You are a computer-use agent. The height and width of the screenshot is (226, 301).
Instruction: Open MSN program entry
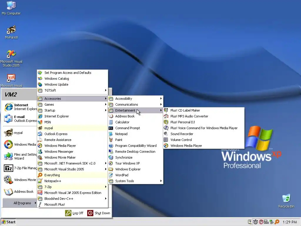72,122
